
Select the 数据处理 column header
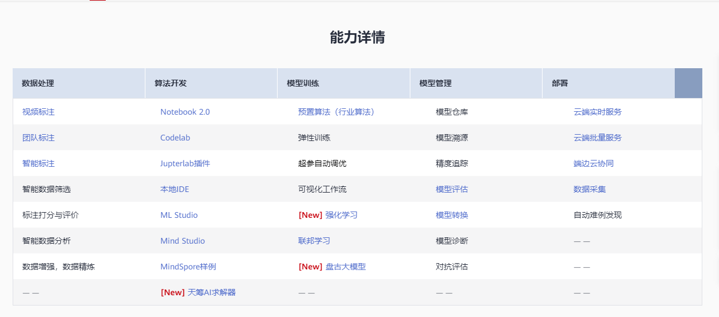point(79,83)
